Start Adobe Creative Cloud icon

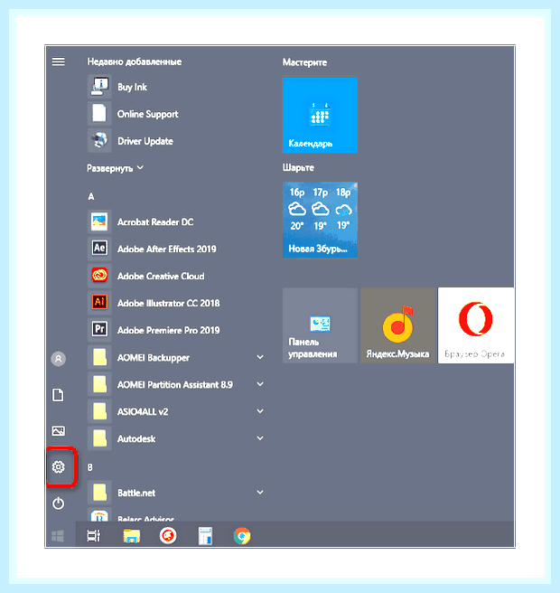[99, 276]
